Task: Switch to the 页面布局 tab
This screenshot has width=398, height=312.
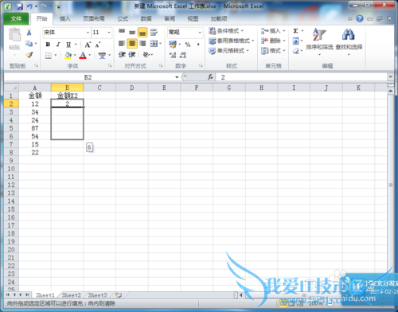Action: pos(94,19)
